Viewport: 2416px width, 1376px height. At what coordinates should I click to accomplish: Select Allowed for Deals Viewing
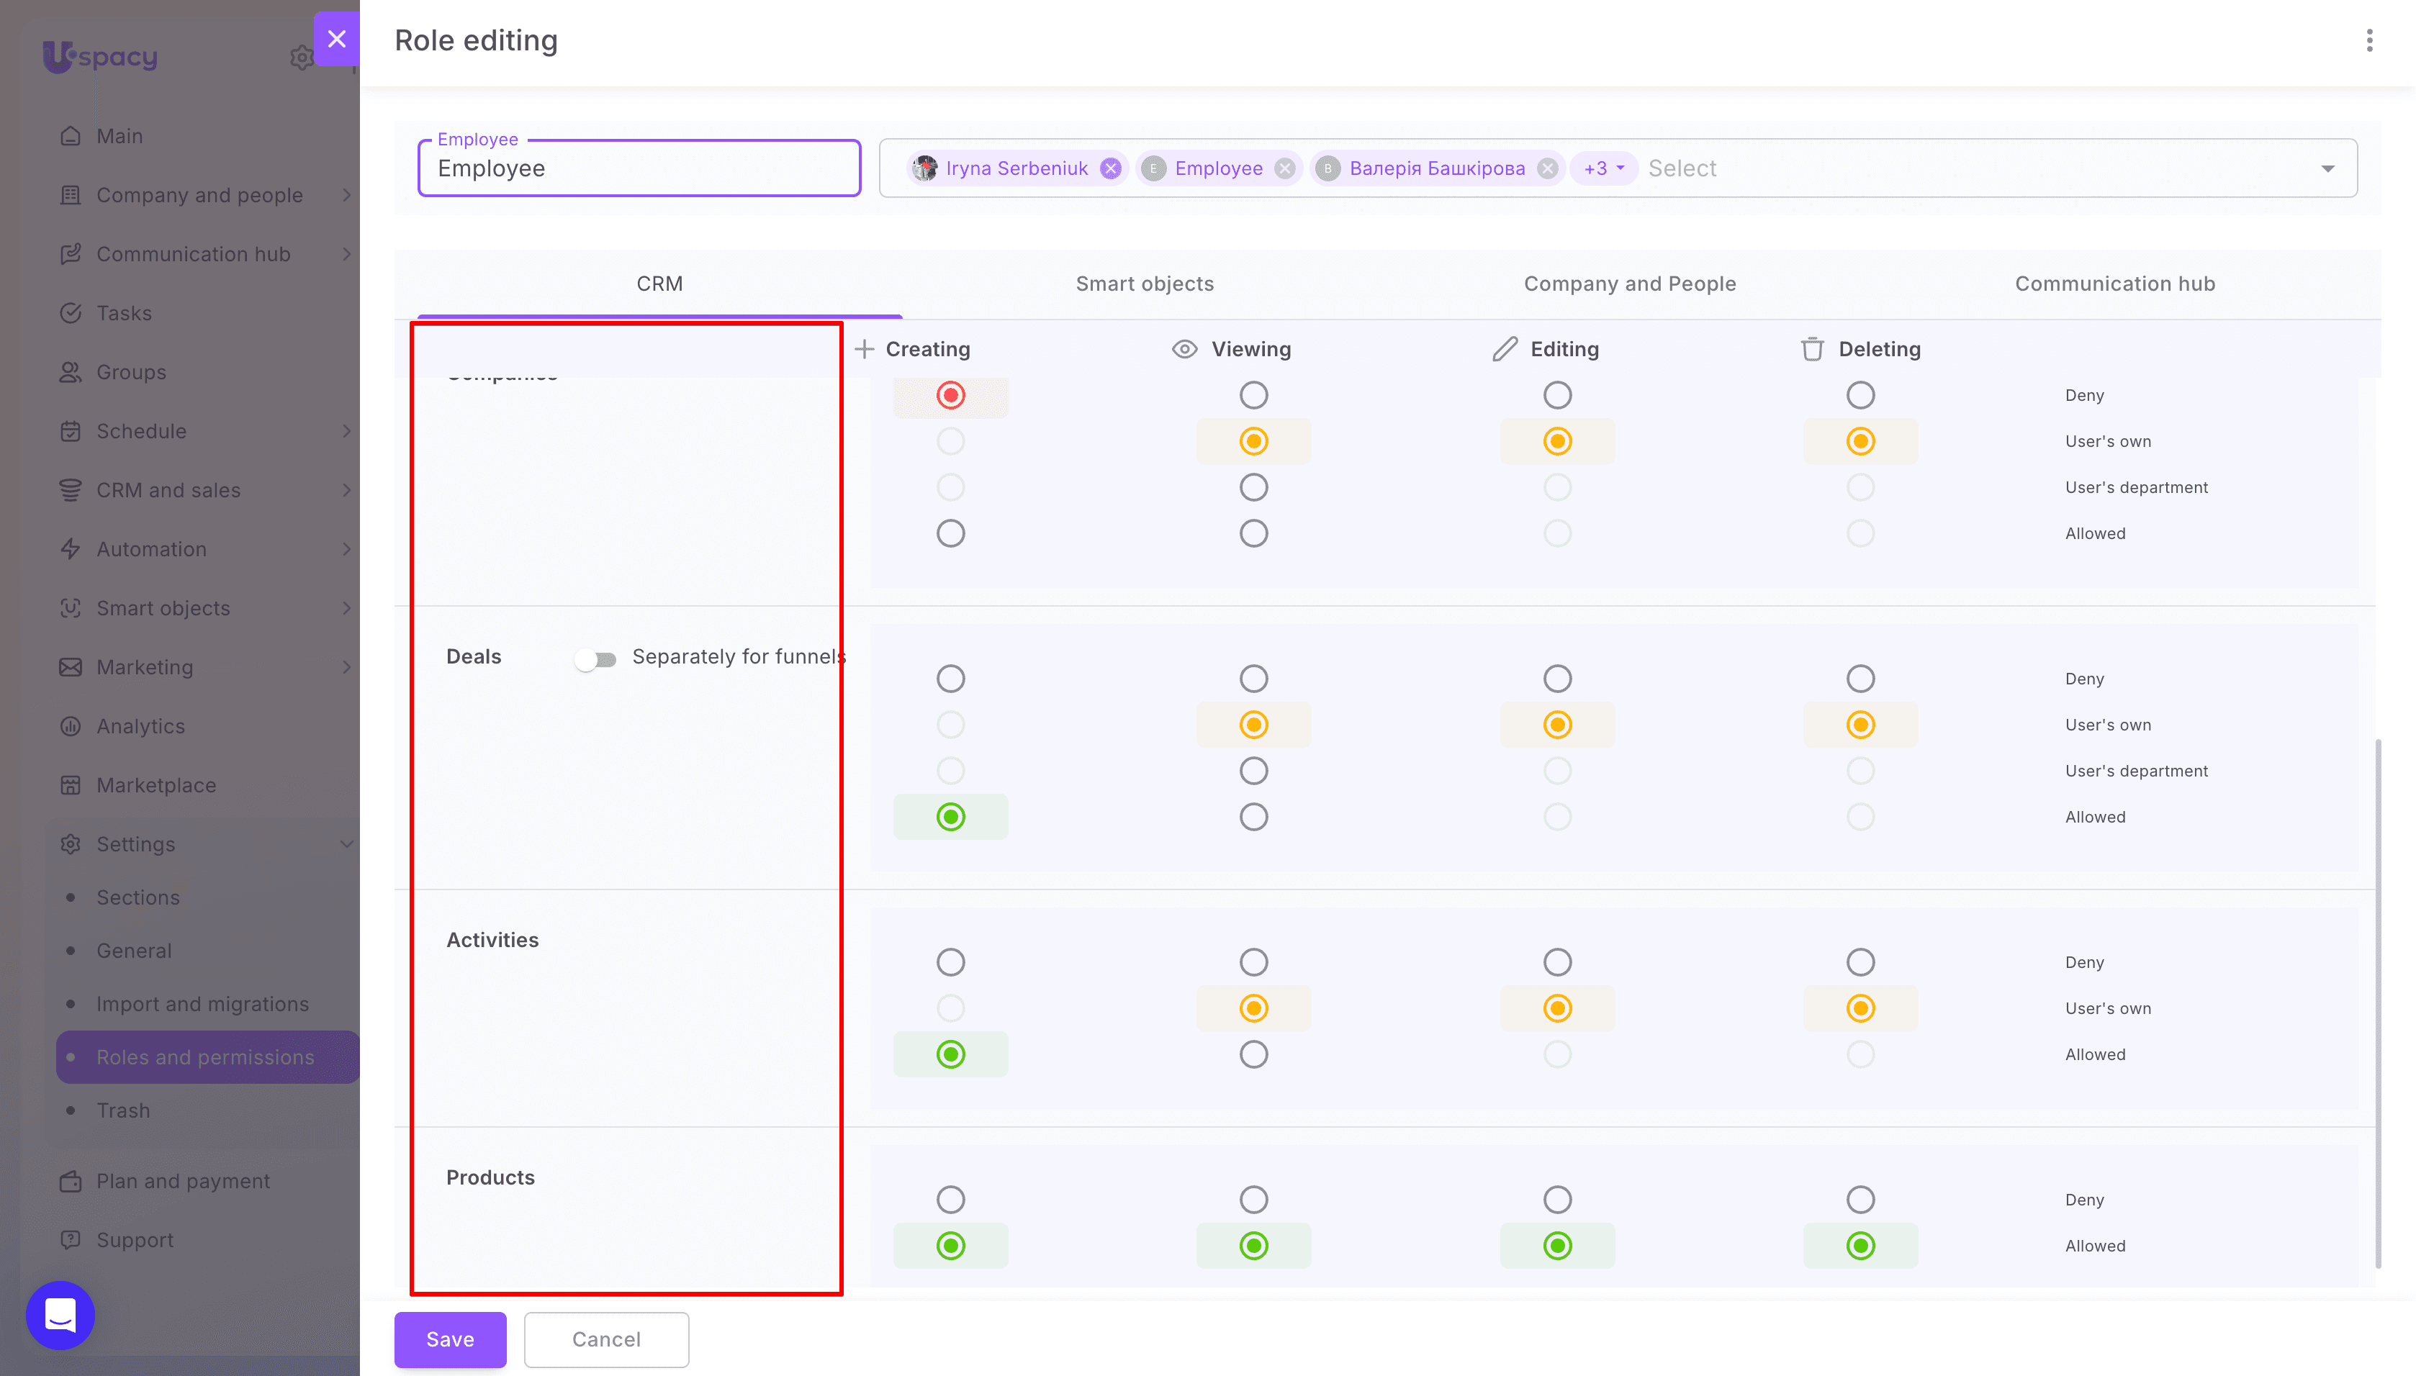(x=1253, y=817)
